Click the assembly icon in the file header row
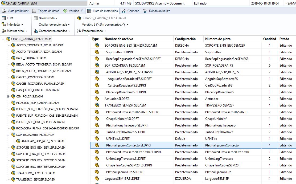The width and height of the screenshot is (296, 184). click(x=3, y=3)
